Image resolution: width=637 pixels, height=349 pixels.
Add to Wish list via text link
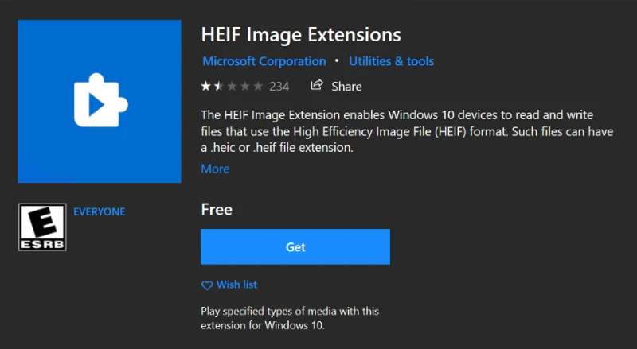236,285
